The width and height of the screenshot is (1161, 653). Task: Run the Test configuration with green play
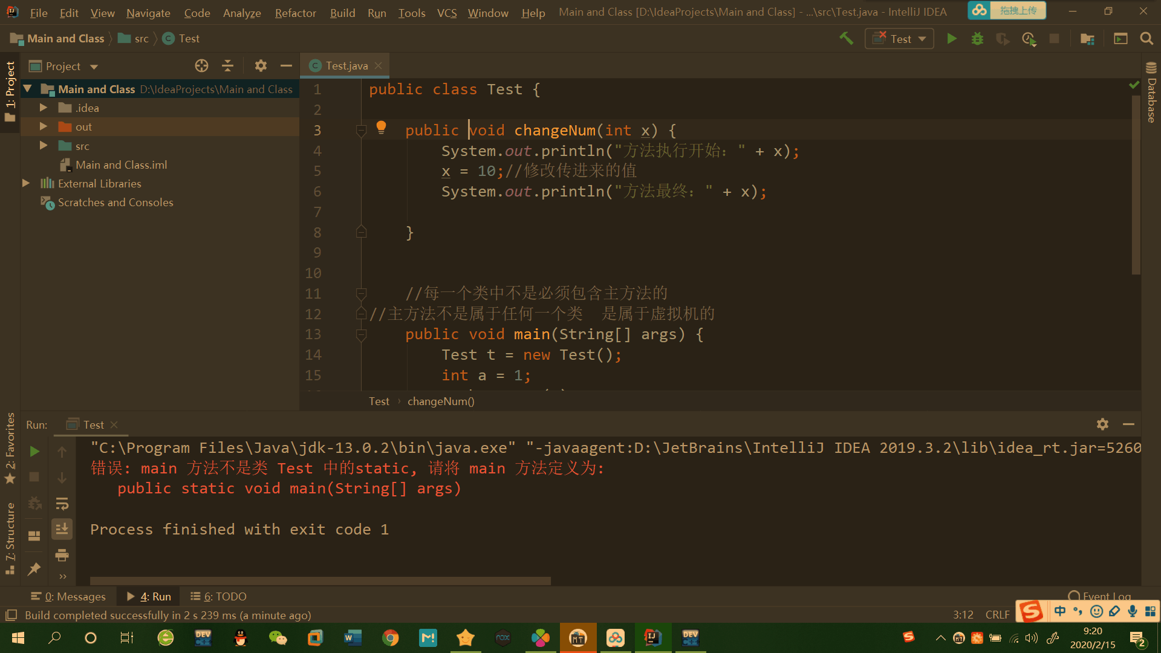pyautogui.click(x=951, y=39)
